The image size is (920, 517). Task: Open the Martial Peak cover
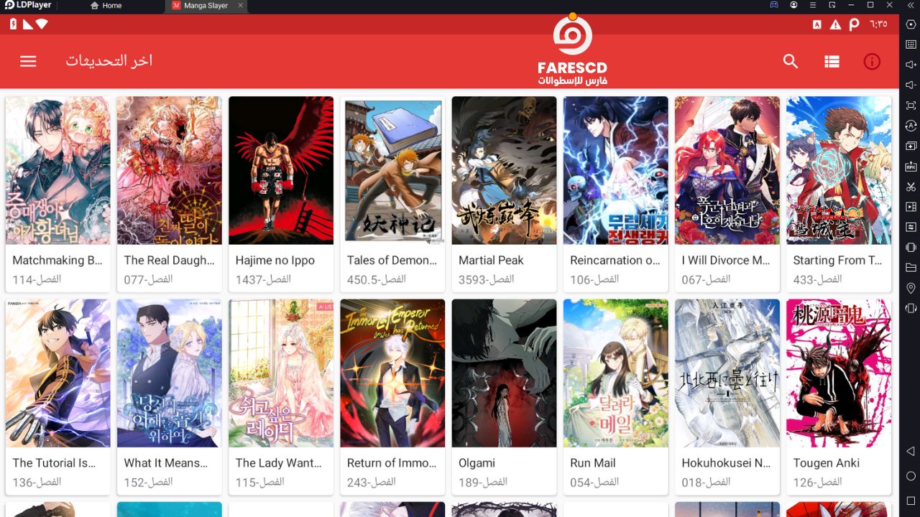pyautogui.click(x=504, y=170)
